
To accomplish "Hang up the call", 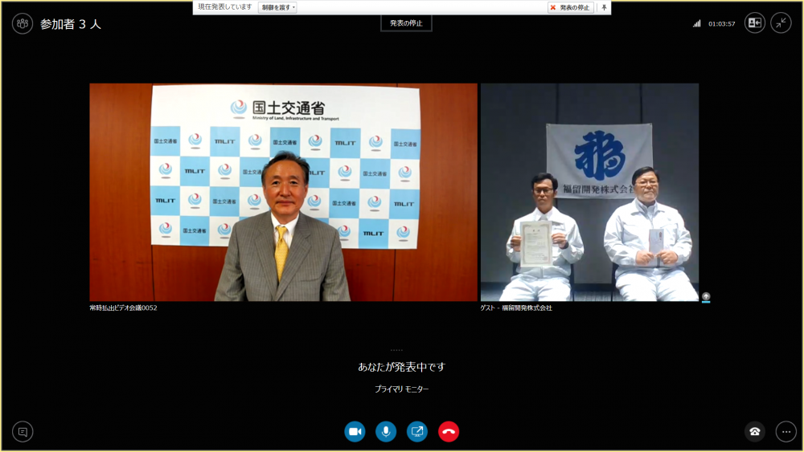I will click(x=449, y=432).
